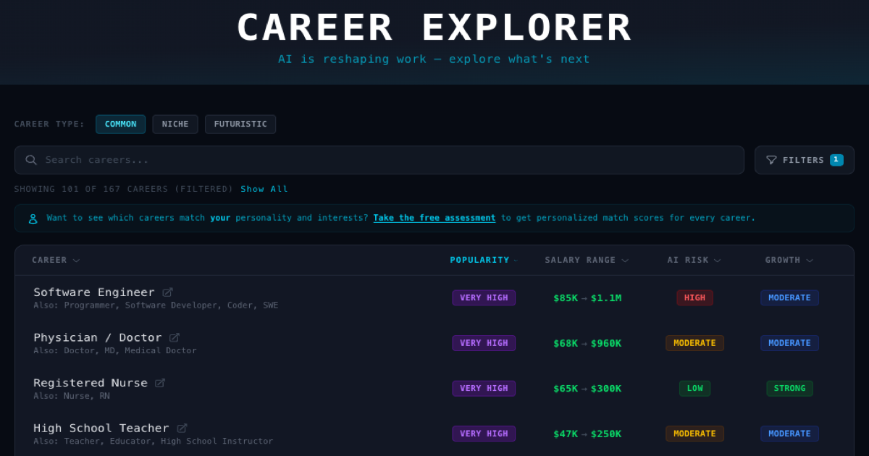Image resolution: width=869 pixels, height=456 pixels.
Task: Open Registered Nurse's external link icon
Action: [160, 382]
